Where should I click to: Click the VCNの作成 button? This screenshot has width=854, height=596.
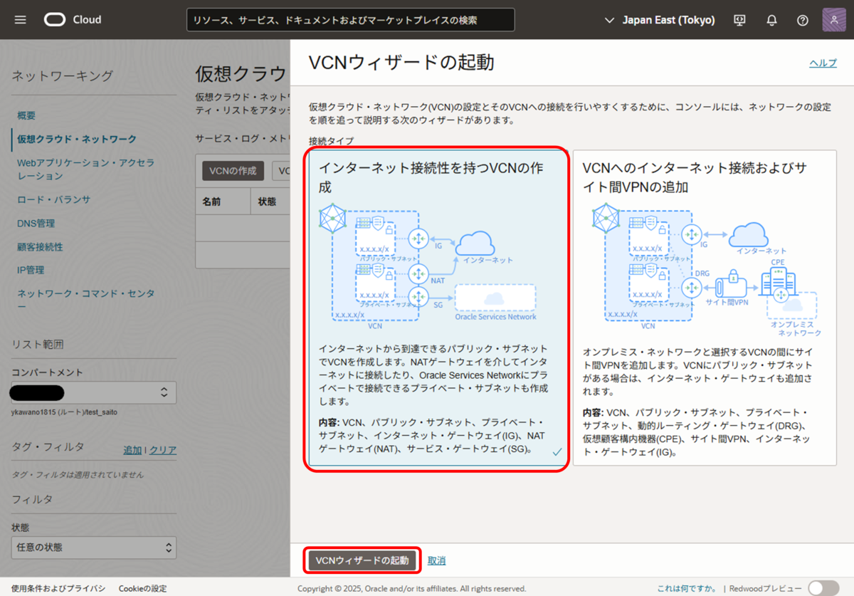click(233, 171)
